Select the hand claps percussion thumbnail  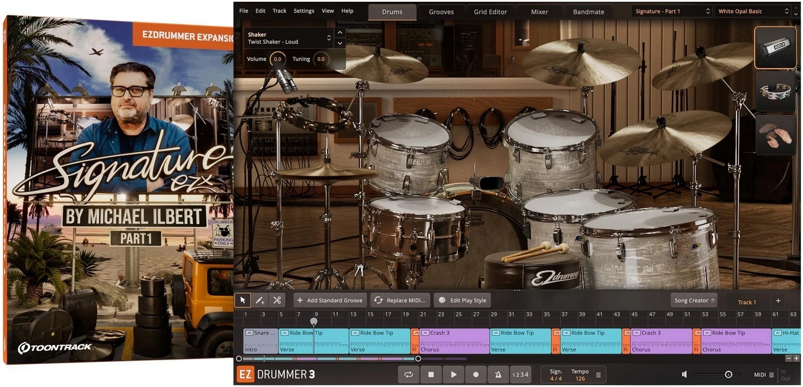tap(776, 135)
